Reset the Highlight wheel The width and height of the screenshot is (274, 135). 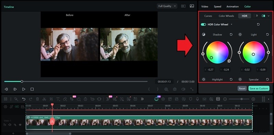click(231, 79)
